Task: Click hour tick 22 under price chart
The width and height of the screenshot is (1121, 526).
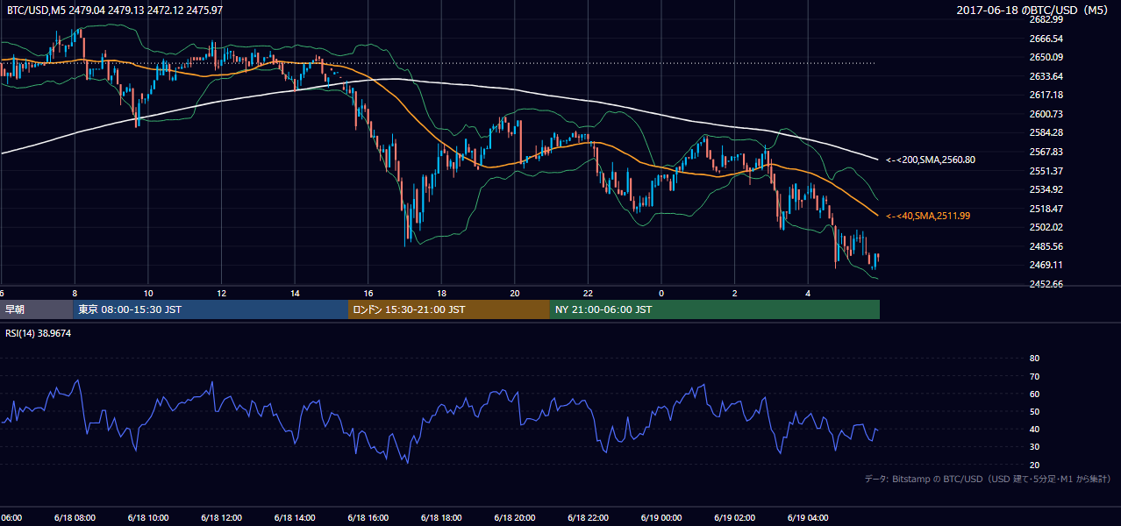Action: [588, 293]
